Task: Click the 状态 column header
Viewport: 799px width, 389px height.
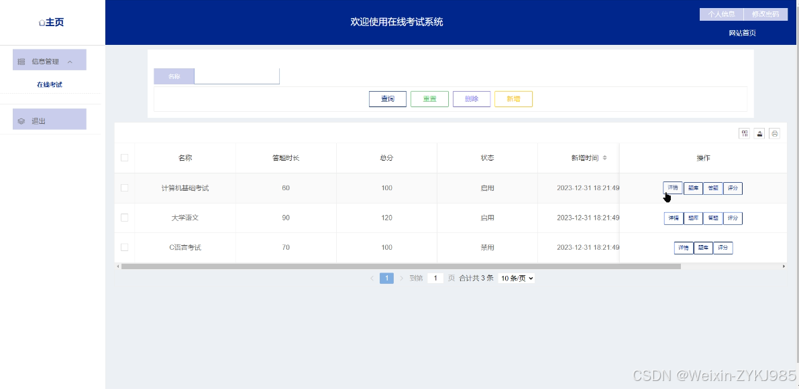Action: [x=487, y=158]
